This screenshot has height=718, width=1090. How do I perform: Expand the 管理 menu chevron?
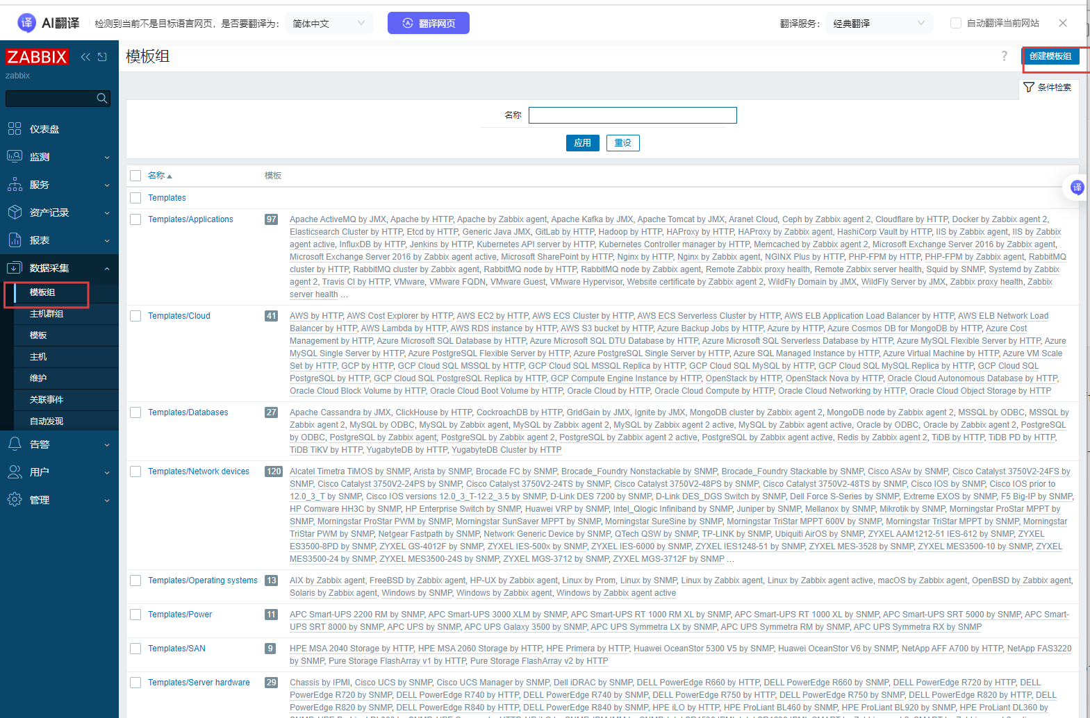[107, 501]
